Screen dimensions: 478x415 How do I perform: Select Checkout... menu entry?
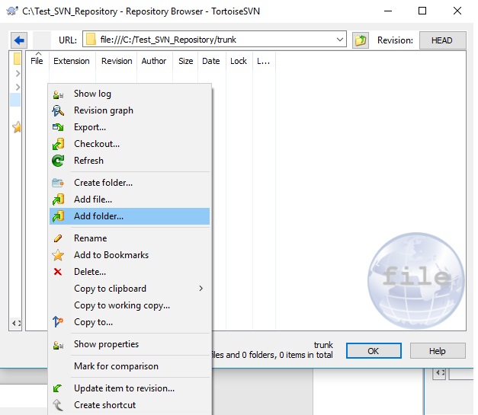coord(130,144)
